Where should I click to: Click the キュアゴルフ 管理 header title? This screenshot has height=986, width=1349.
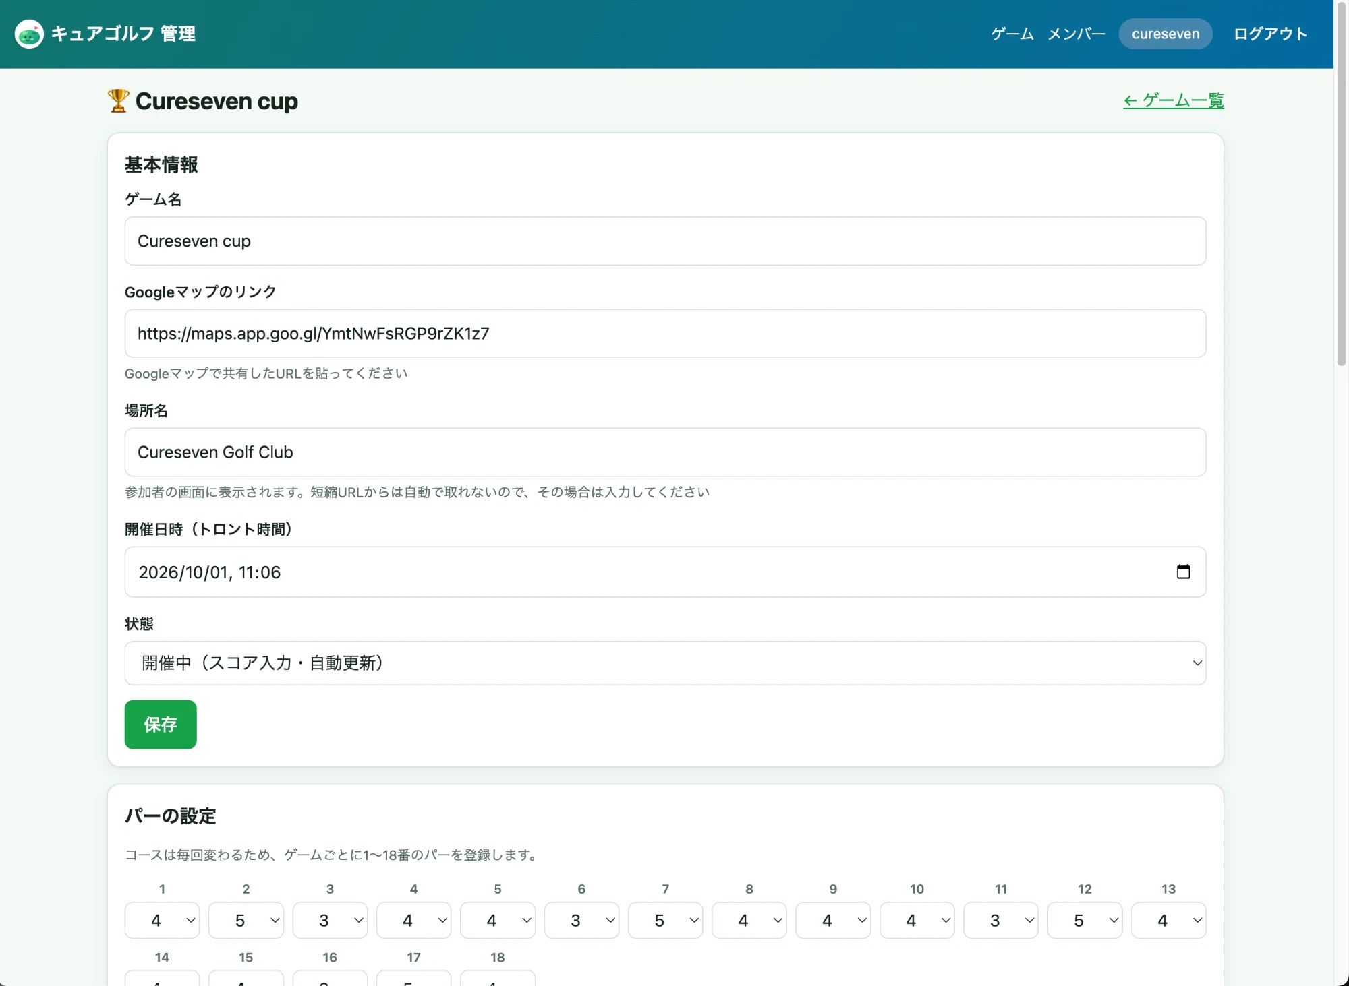[123, 34]
